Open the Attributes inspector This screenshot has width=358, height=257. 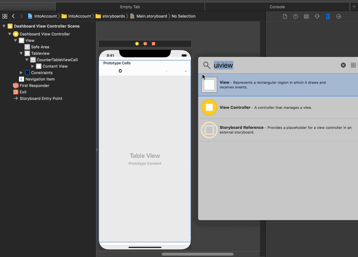point(317,16)
